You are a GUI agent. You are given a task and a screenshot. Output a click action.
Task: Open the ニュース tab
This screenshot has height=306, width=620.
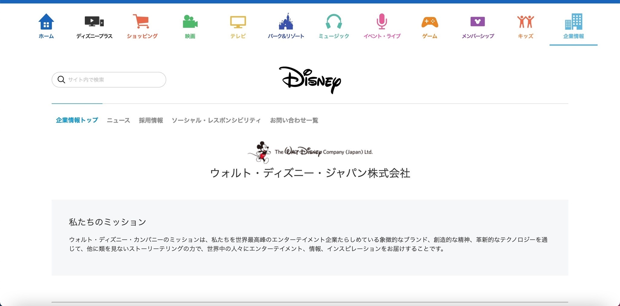(118, 120)
